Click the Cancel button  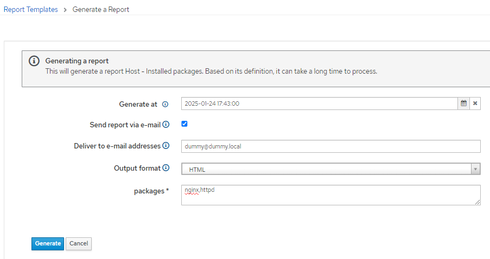(x=79, y=244)
